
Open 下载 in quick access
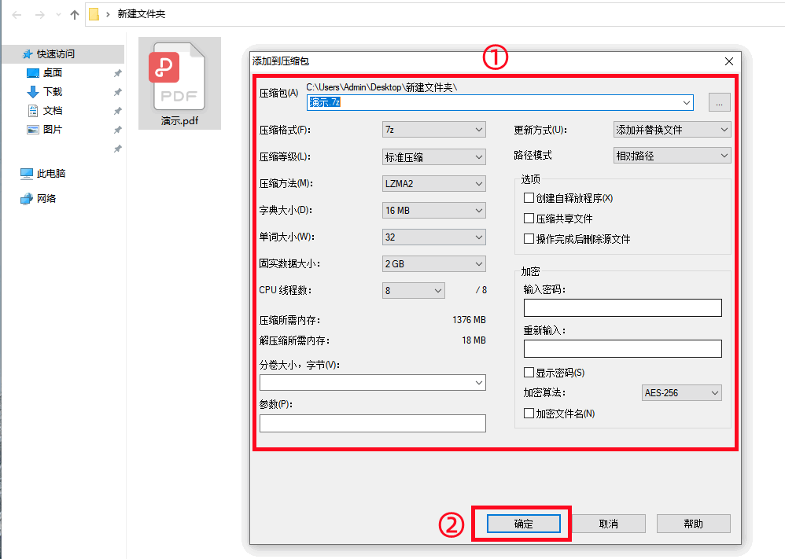pyautogui.click(x=53, y=91)
